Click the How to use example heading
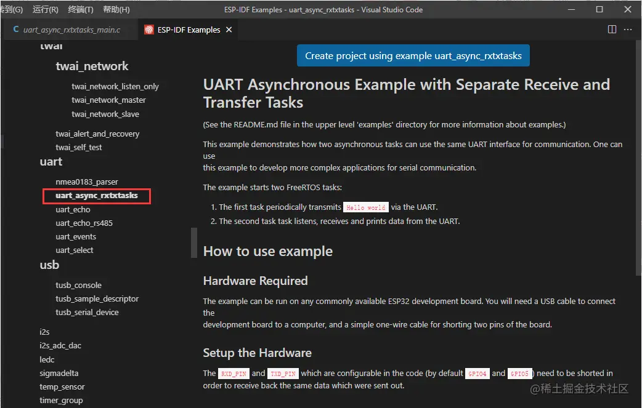 coord(268,251)
